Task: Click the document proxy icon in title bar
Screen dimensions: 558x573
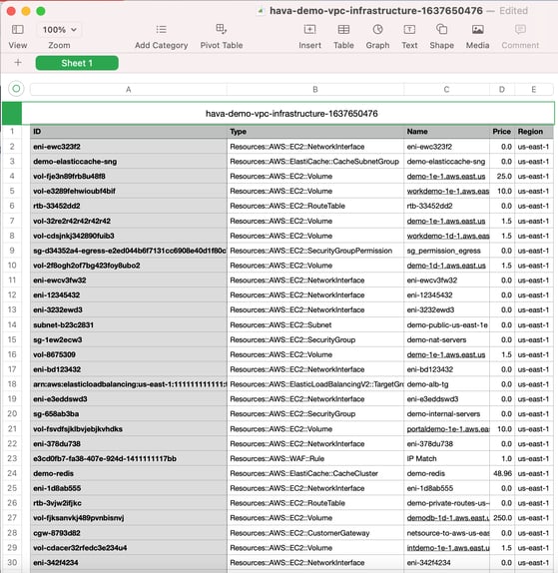Action: click(261, 11)
